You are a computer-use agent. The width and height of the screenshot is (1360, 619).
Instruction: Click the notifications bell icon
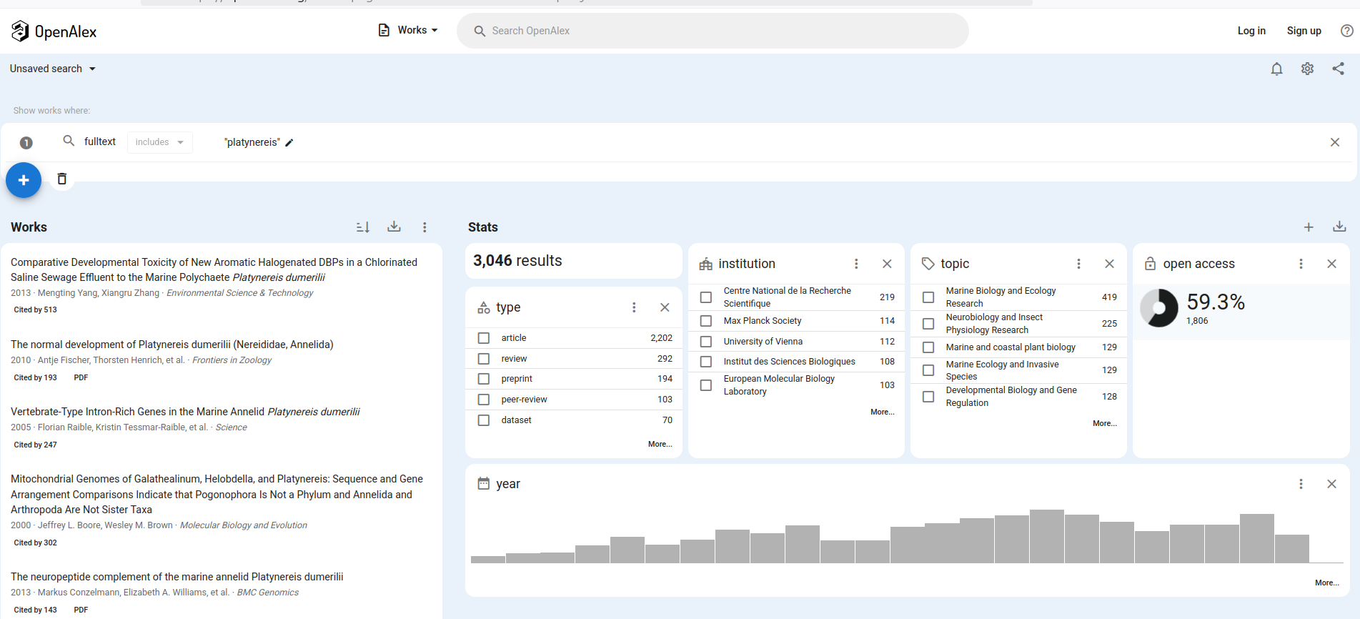(1276, 69)
